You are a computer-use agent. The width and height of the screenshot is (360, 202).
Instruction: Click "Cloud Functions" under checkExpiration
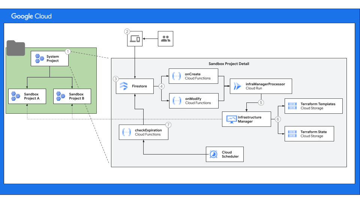(x=148, y=134)
